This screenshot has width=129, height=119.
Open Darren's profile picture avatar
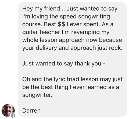tap(8, 110)
